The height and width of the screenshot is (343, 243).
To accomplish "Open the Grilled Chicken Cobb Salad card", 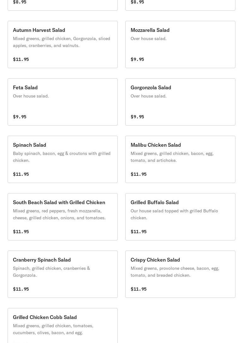I will [x=62, y=326].
